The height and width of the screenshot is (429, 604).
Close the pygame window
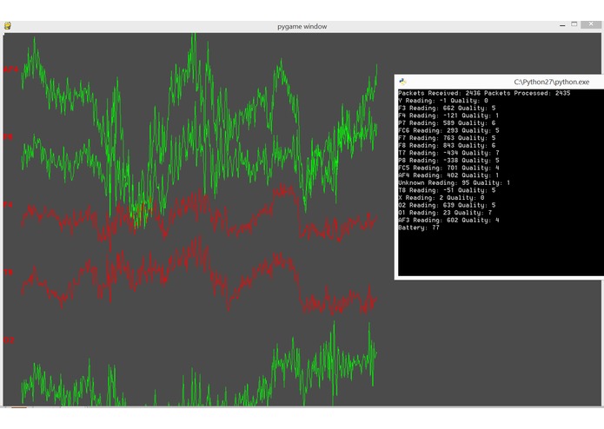pyautogui.click(x=591, y=24)
